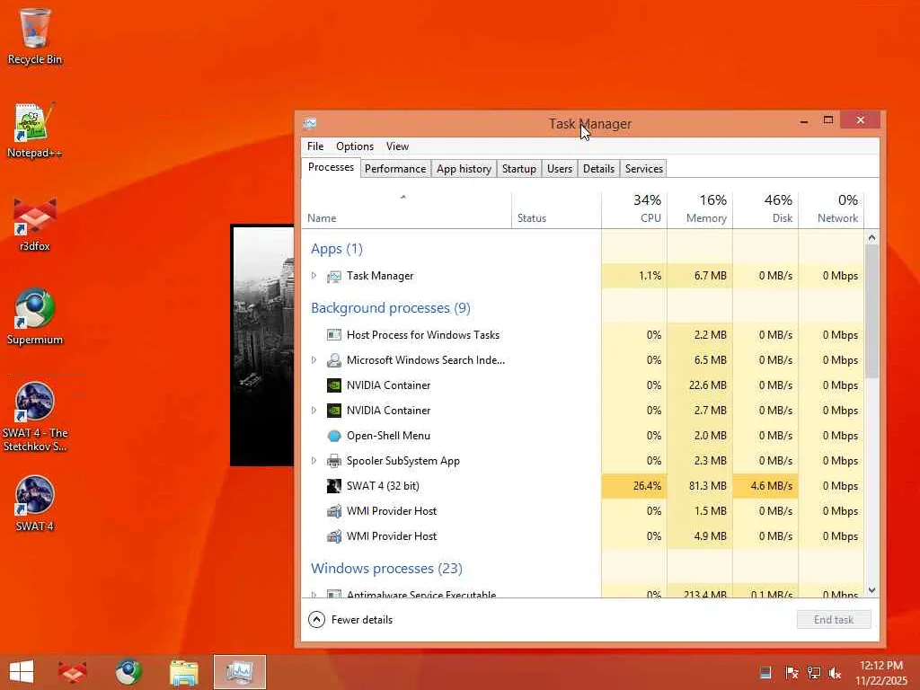This screenshot has height=690, width=920.
Task: Open the Recycle Bin desktop icon
Action: [35, 36]
